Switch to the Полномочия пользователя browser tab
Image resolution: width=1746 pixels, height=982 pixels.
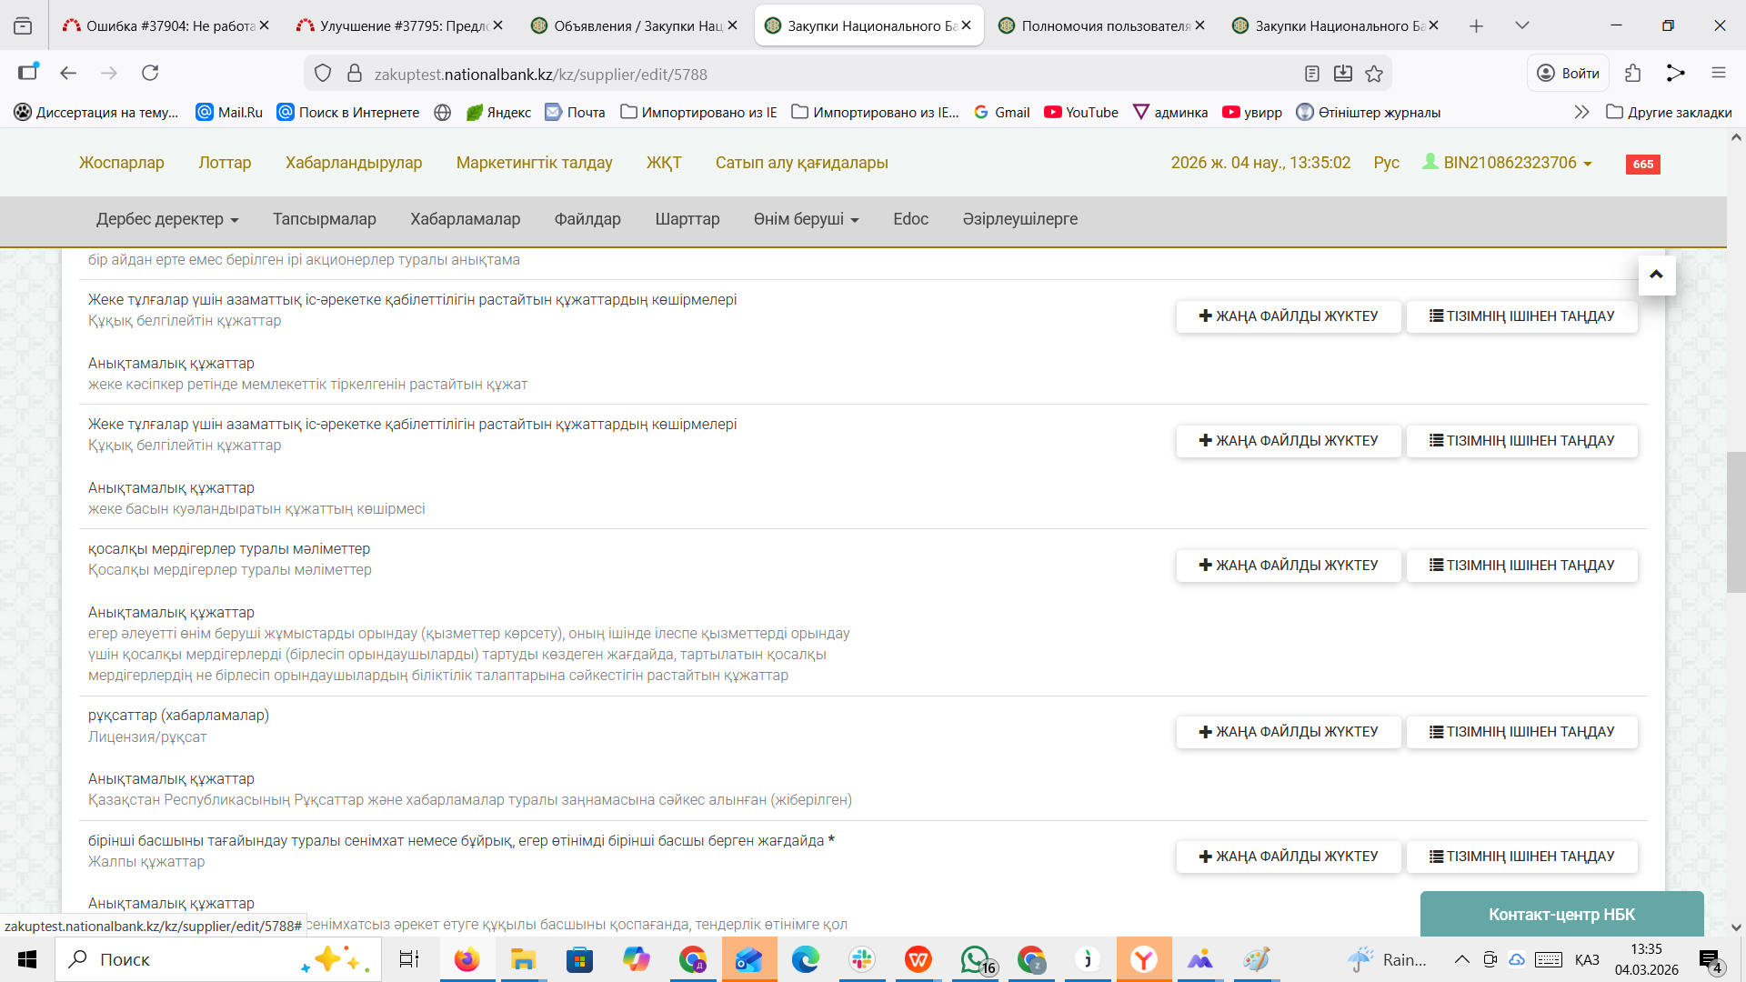click(x=1104, y=25)
